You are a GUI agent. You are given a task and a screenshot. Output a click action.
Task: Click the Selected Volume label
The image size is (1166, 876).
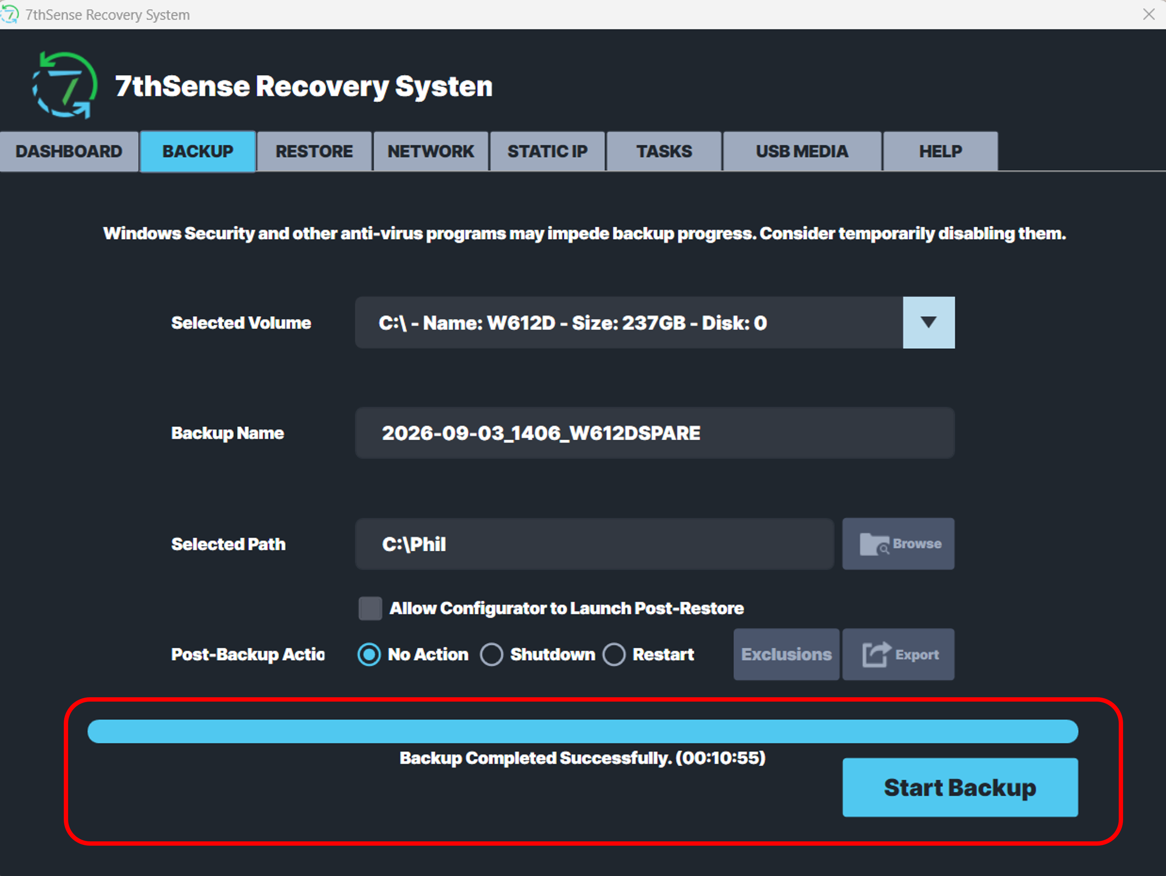(x=241, y=322)
